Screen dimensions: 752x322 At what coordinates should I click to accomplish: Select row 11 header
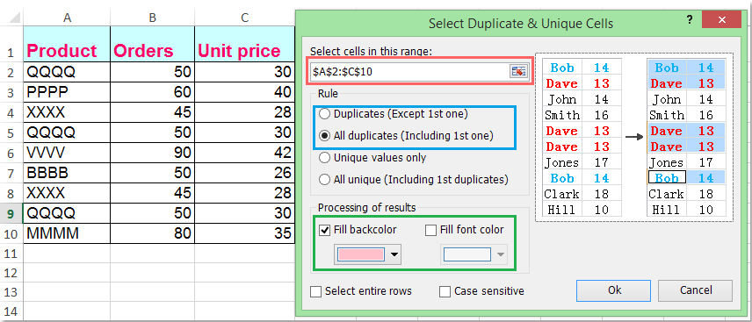click(11, 254)
